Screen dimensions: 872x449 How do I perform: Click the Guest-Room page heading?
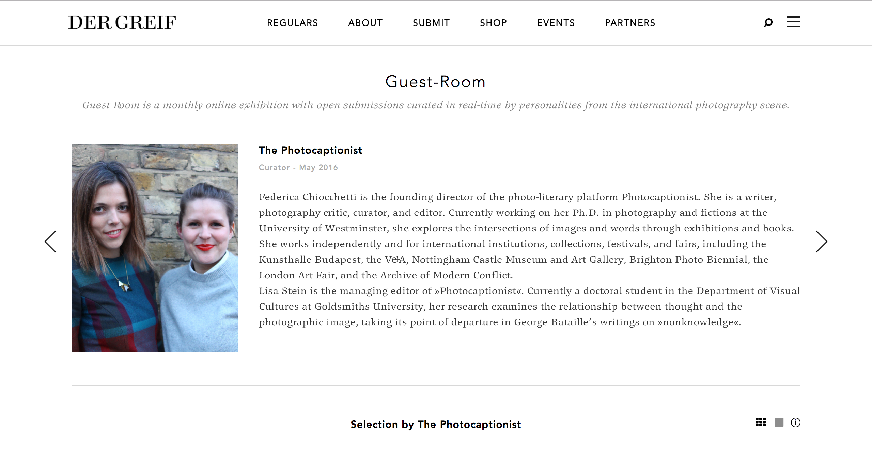click(x=435, y=82)
